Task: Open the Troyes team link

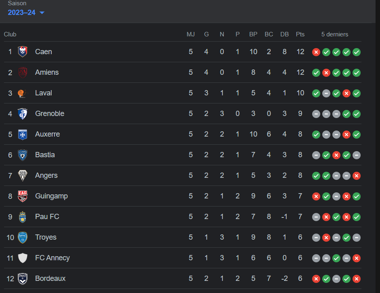Action: (x=46, y=237)
